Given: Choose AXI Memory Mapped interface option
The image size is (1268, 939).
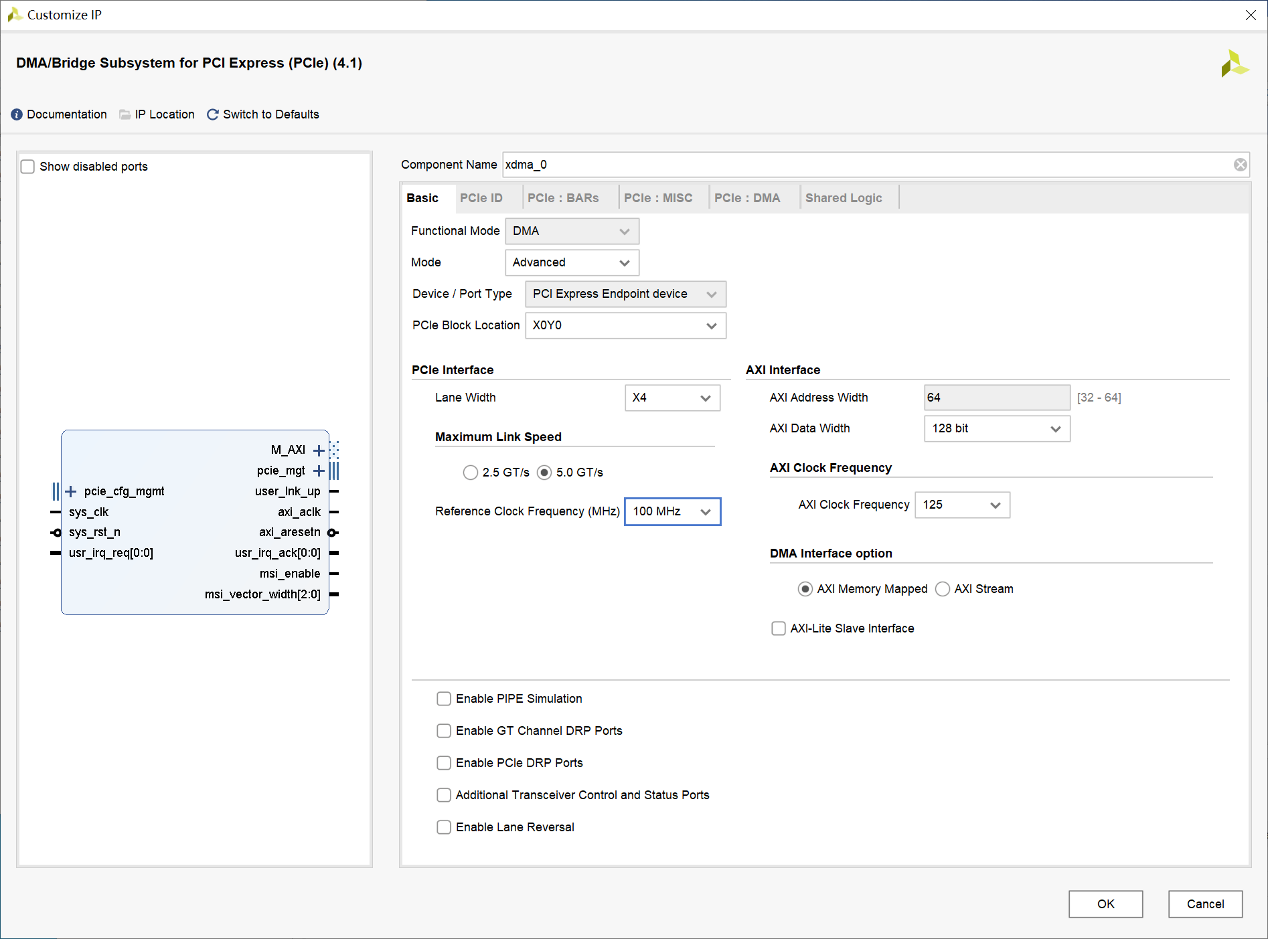Looking at the screenshot, I should click(x=805, y=589).
